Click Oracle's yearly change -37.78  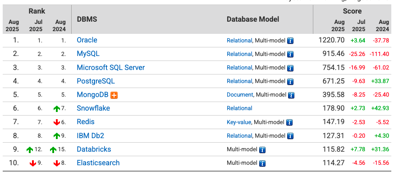380,41
